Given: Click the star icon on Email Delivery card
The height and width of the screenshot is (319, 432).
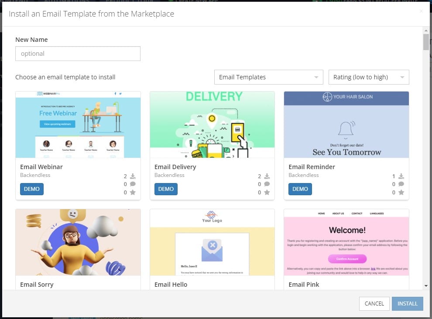Looking at the screenshot, I should tap(267, 192).
